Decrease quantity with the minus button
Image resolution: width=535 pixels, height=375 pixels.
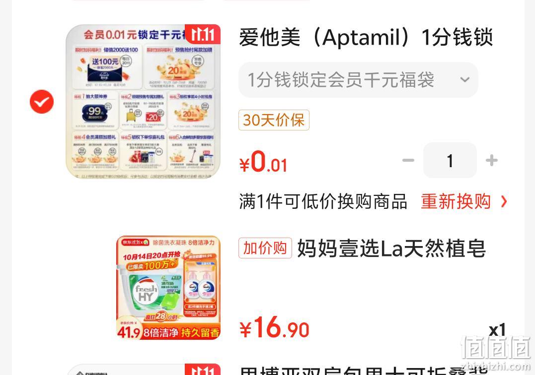tap(408, 160)
